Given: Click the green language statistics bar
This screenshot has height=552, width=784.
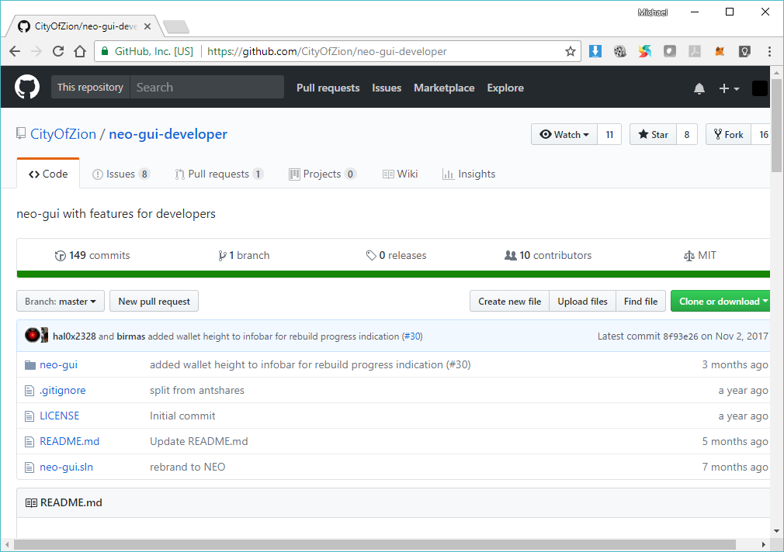Looking at the screenshot, I should coord(388,274).
